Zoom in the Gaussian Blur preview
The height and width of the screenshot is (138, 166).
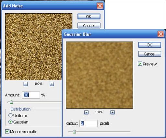tap(113, 112)
